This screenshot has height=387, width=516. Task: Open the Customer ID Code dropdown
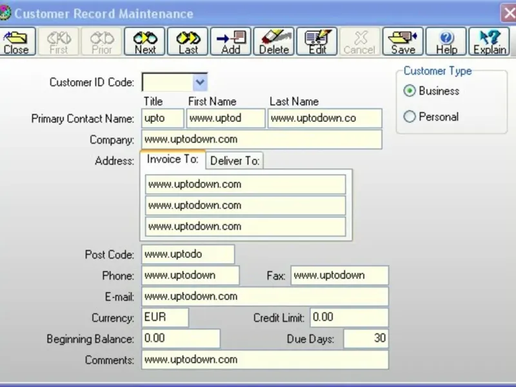[x=200, y=82]
